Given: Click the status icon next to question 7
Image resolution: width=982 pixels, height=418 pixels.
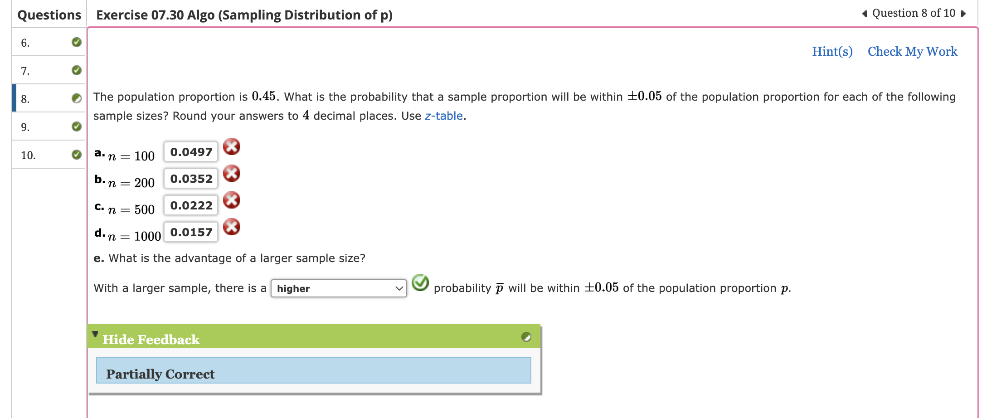Looking at the screenshot, I should 76,70.
